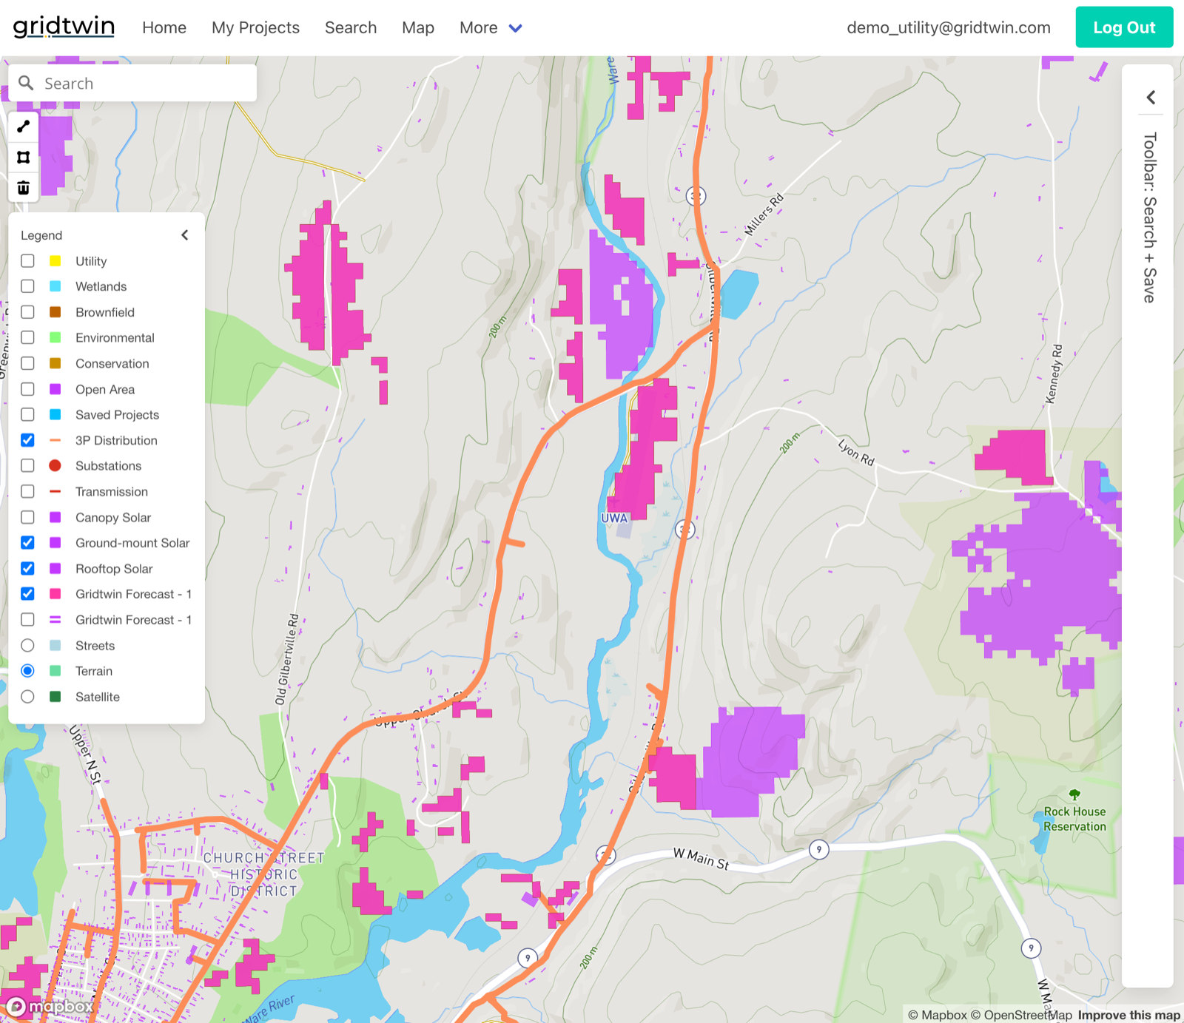This screenshot has height=1023, width=1184.
Task: Enable the Open Area checkbox
Action: click(27, 388)
